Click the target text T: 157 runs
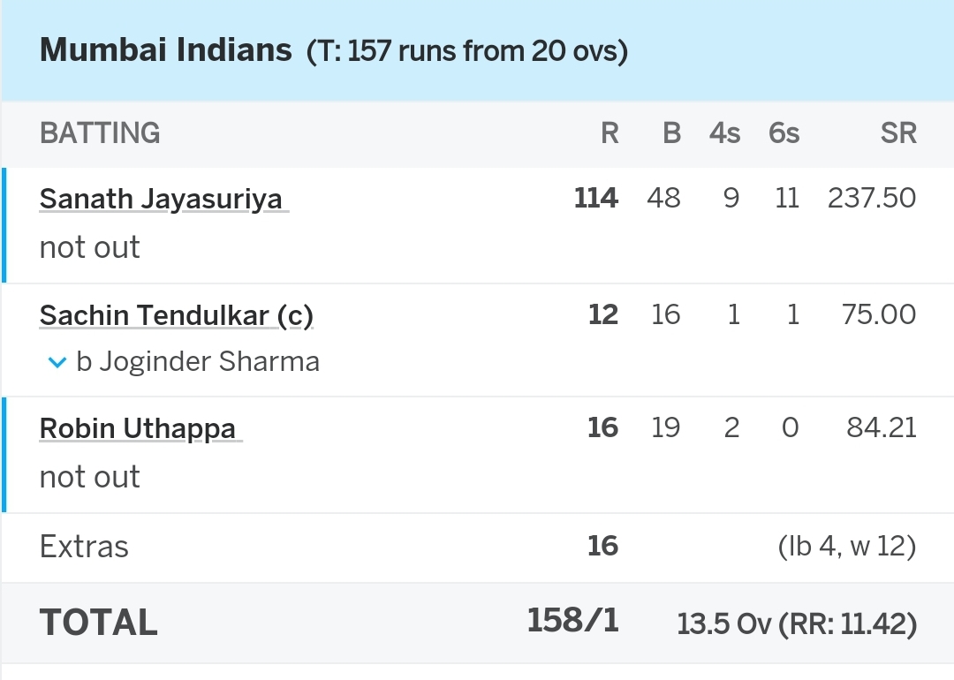The width and height of the screenshot is (954, 680). 435,50
